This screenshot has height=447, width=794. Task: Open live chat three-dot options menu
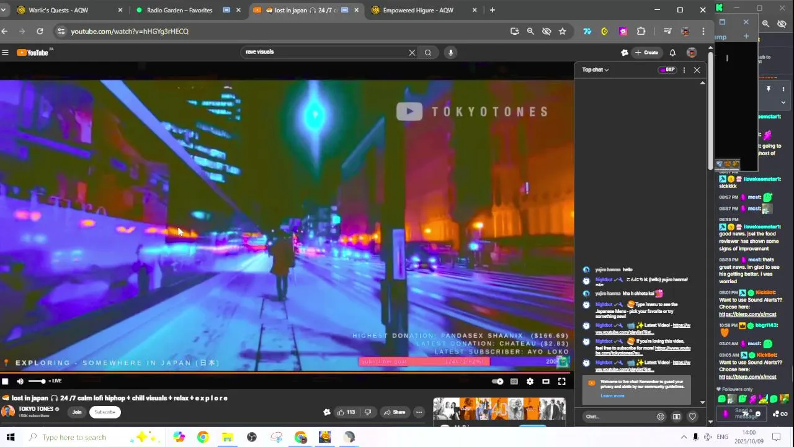[684, 70]
